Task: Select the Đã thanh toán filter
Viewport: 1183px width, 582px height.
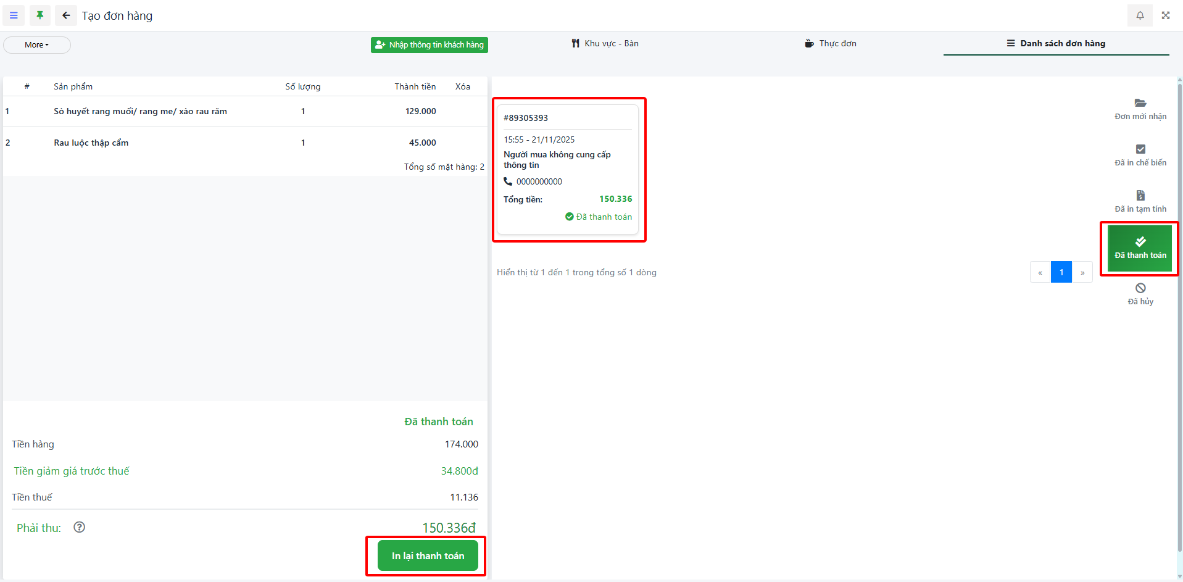Action: coord(1140,248)
